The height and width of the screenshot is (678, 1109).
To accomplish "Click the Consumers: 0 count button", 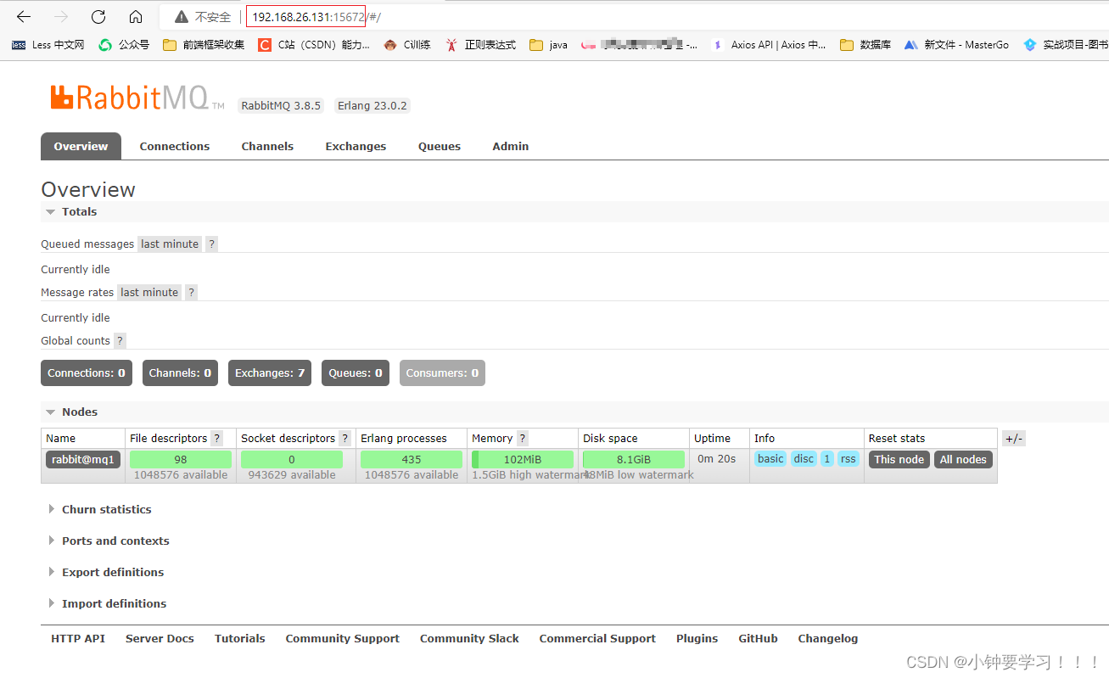I will (x=442, y=373).
